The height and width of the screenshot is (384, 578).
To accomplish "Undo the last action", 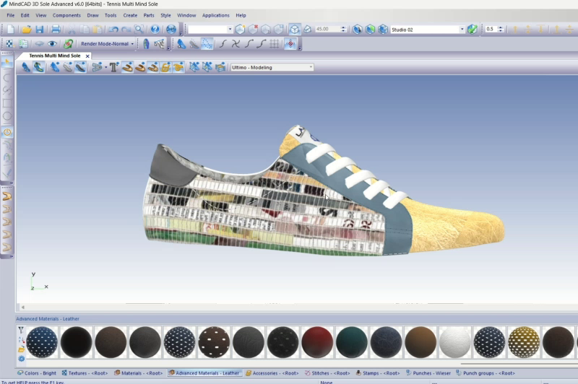I will pos(113,30).
